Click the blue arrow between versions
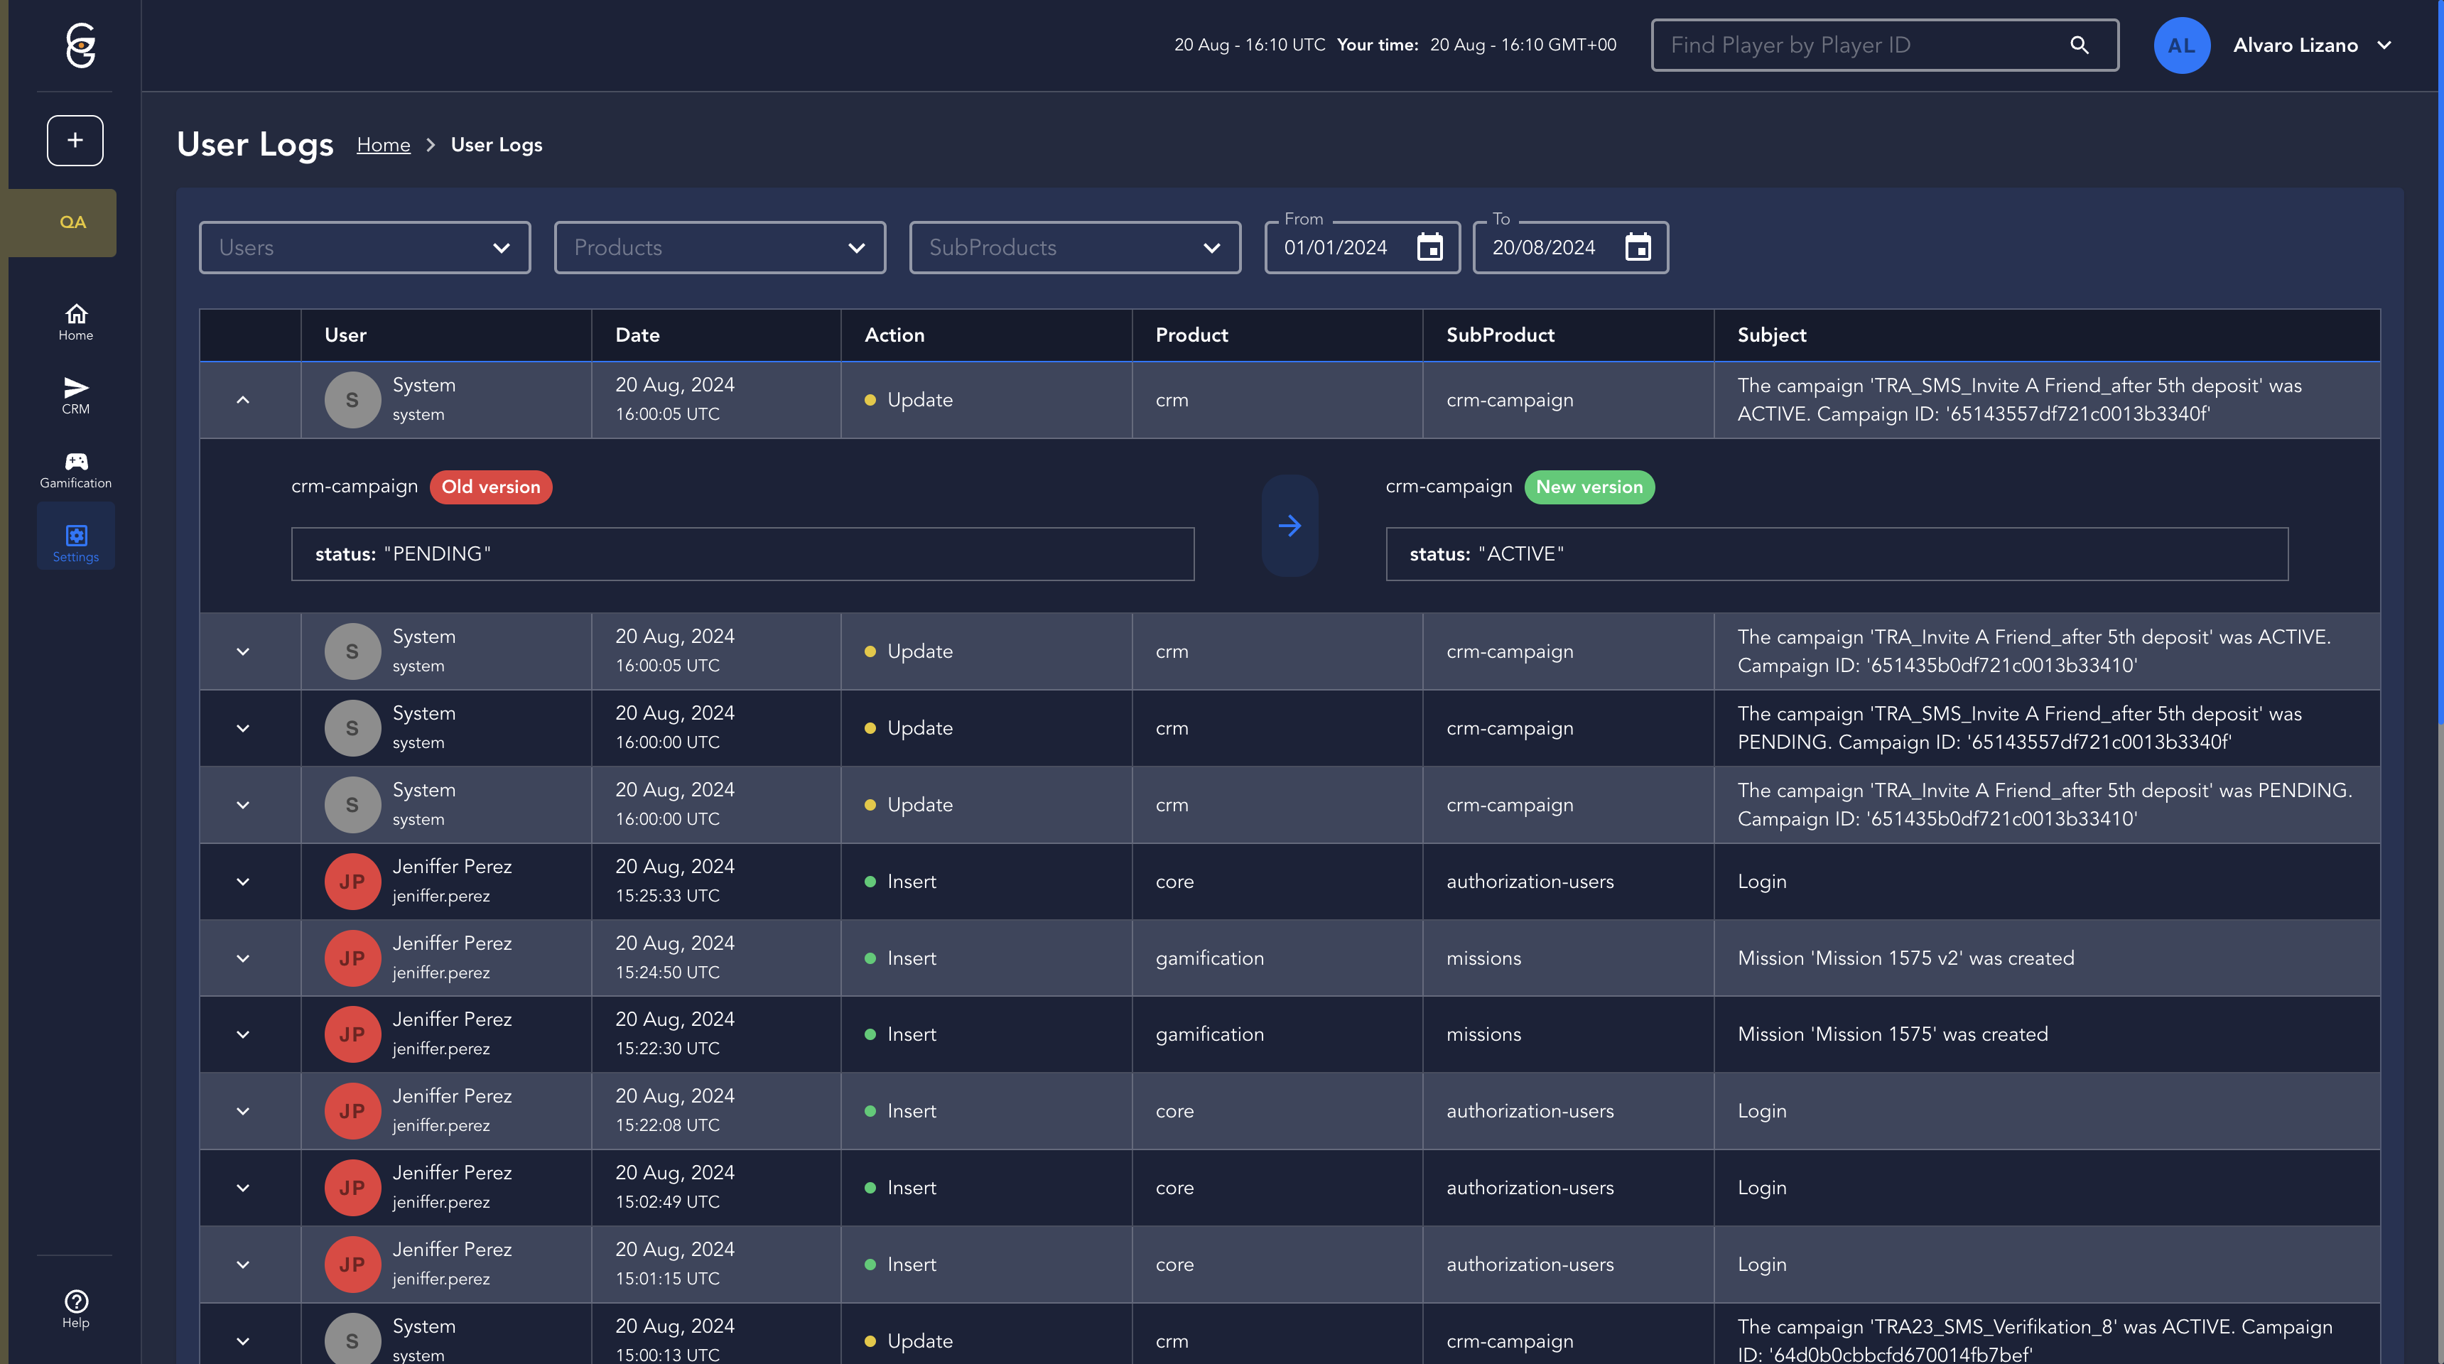This screenshot has height=1364, width=2444. (1289, 526)
